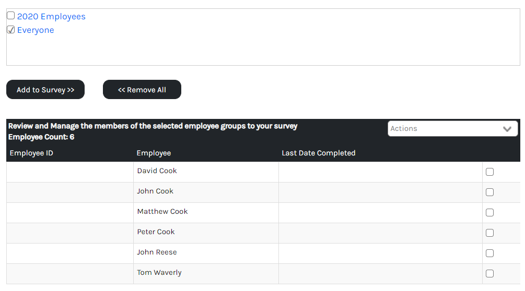Click the Add to Survey button
525x291 pixels.
pyautogui.click(x=45, y=90)
